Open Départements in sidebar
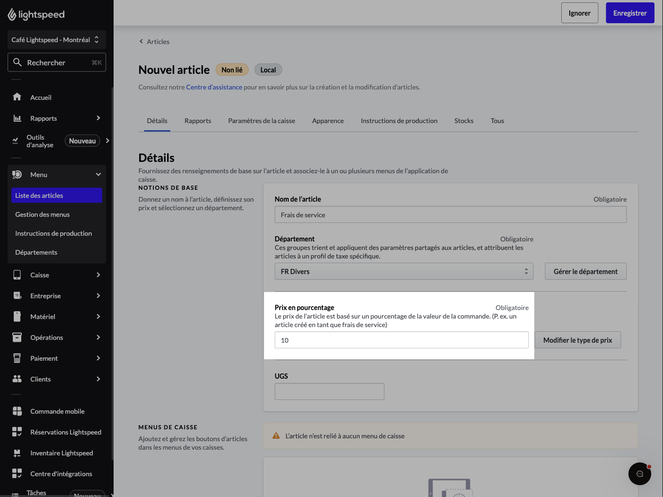Viewport: 663px width, 497px height. 57,252
